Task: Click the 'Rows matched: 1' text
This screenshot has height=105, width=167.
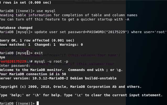Action: coord(15,45)
